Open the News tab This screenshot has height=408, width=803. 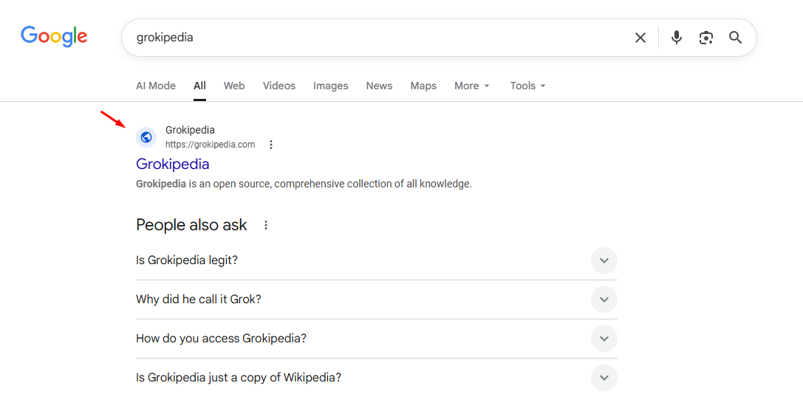pyautogui.click(x=379, y=86)
